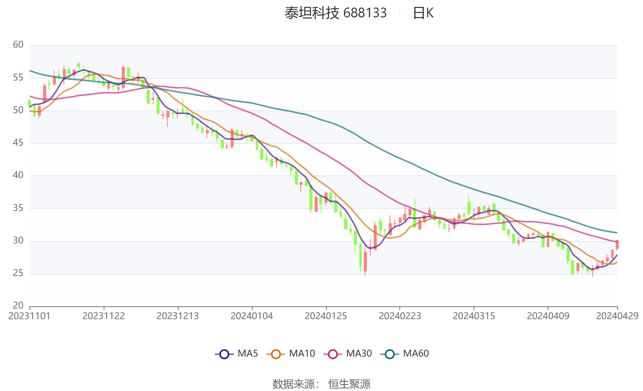Screen dimensions: 643x391
Task: Click the last red candlestick at right edge
Action: (x=617, y=245)
